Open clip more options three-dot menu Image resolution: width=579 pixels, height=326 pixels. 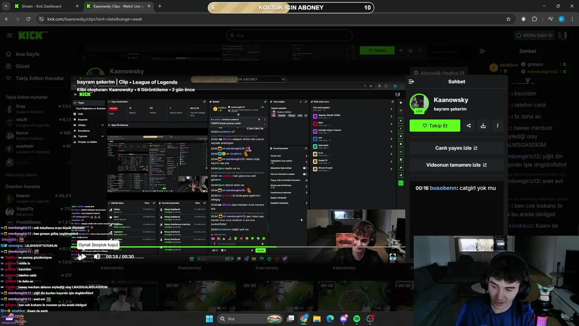[498, 125]
